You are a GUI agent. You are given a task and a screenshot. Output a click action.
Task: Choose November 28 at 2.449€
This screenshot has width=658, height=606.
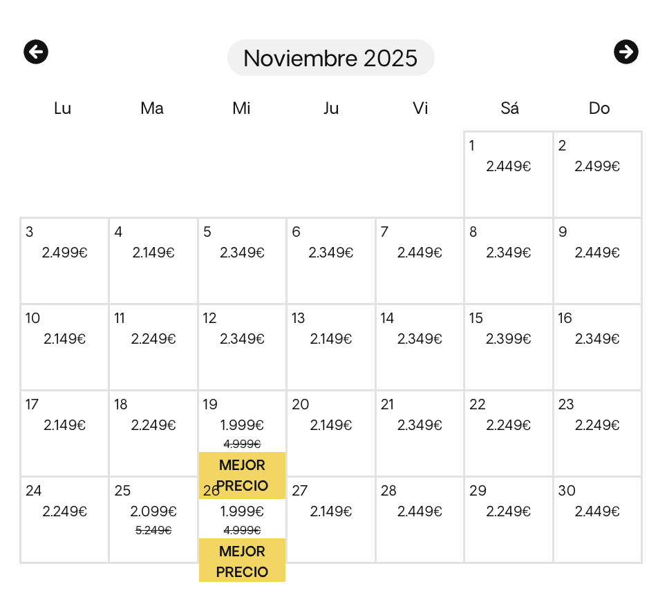tap(420, 520)
